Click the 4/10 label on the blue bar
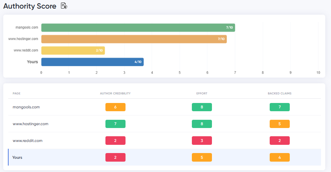331x172 pixels. [138, 62]
